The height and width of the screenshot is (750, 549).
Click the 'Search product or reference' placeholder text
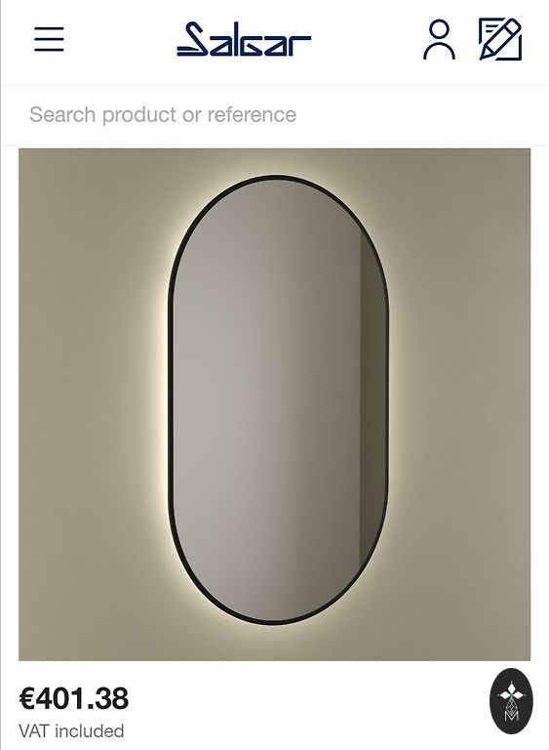point(163,115)
